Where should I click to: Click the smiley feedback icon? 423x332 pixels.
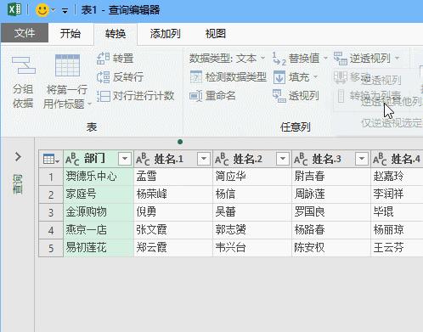[x=42, y=10]
